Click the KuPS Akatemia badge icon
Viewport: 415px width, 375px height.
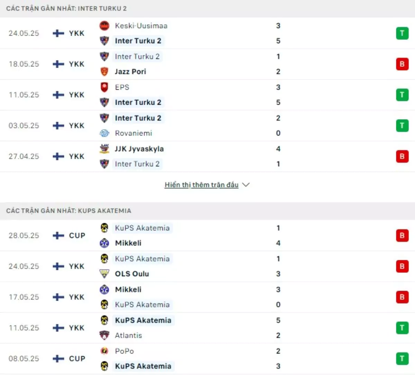[104, 228]
